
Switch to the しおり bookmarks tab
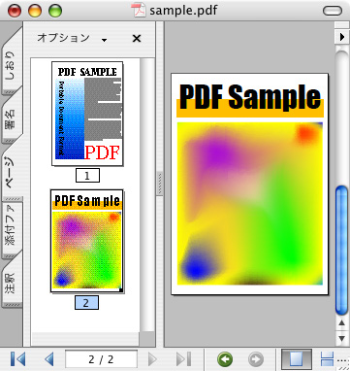(13, 65)
